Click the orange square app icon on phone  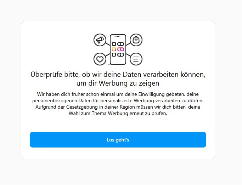(114, 49)
